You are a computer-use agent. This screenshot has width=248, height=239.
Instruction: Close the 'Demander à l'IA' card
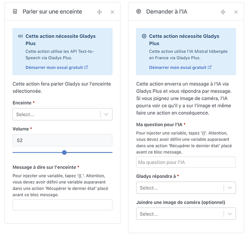coord(236,12)
